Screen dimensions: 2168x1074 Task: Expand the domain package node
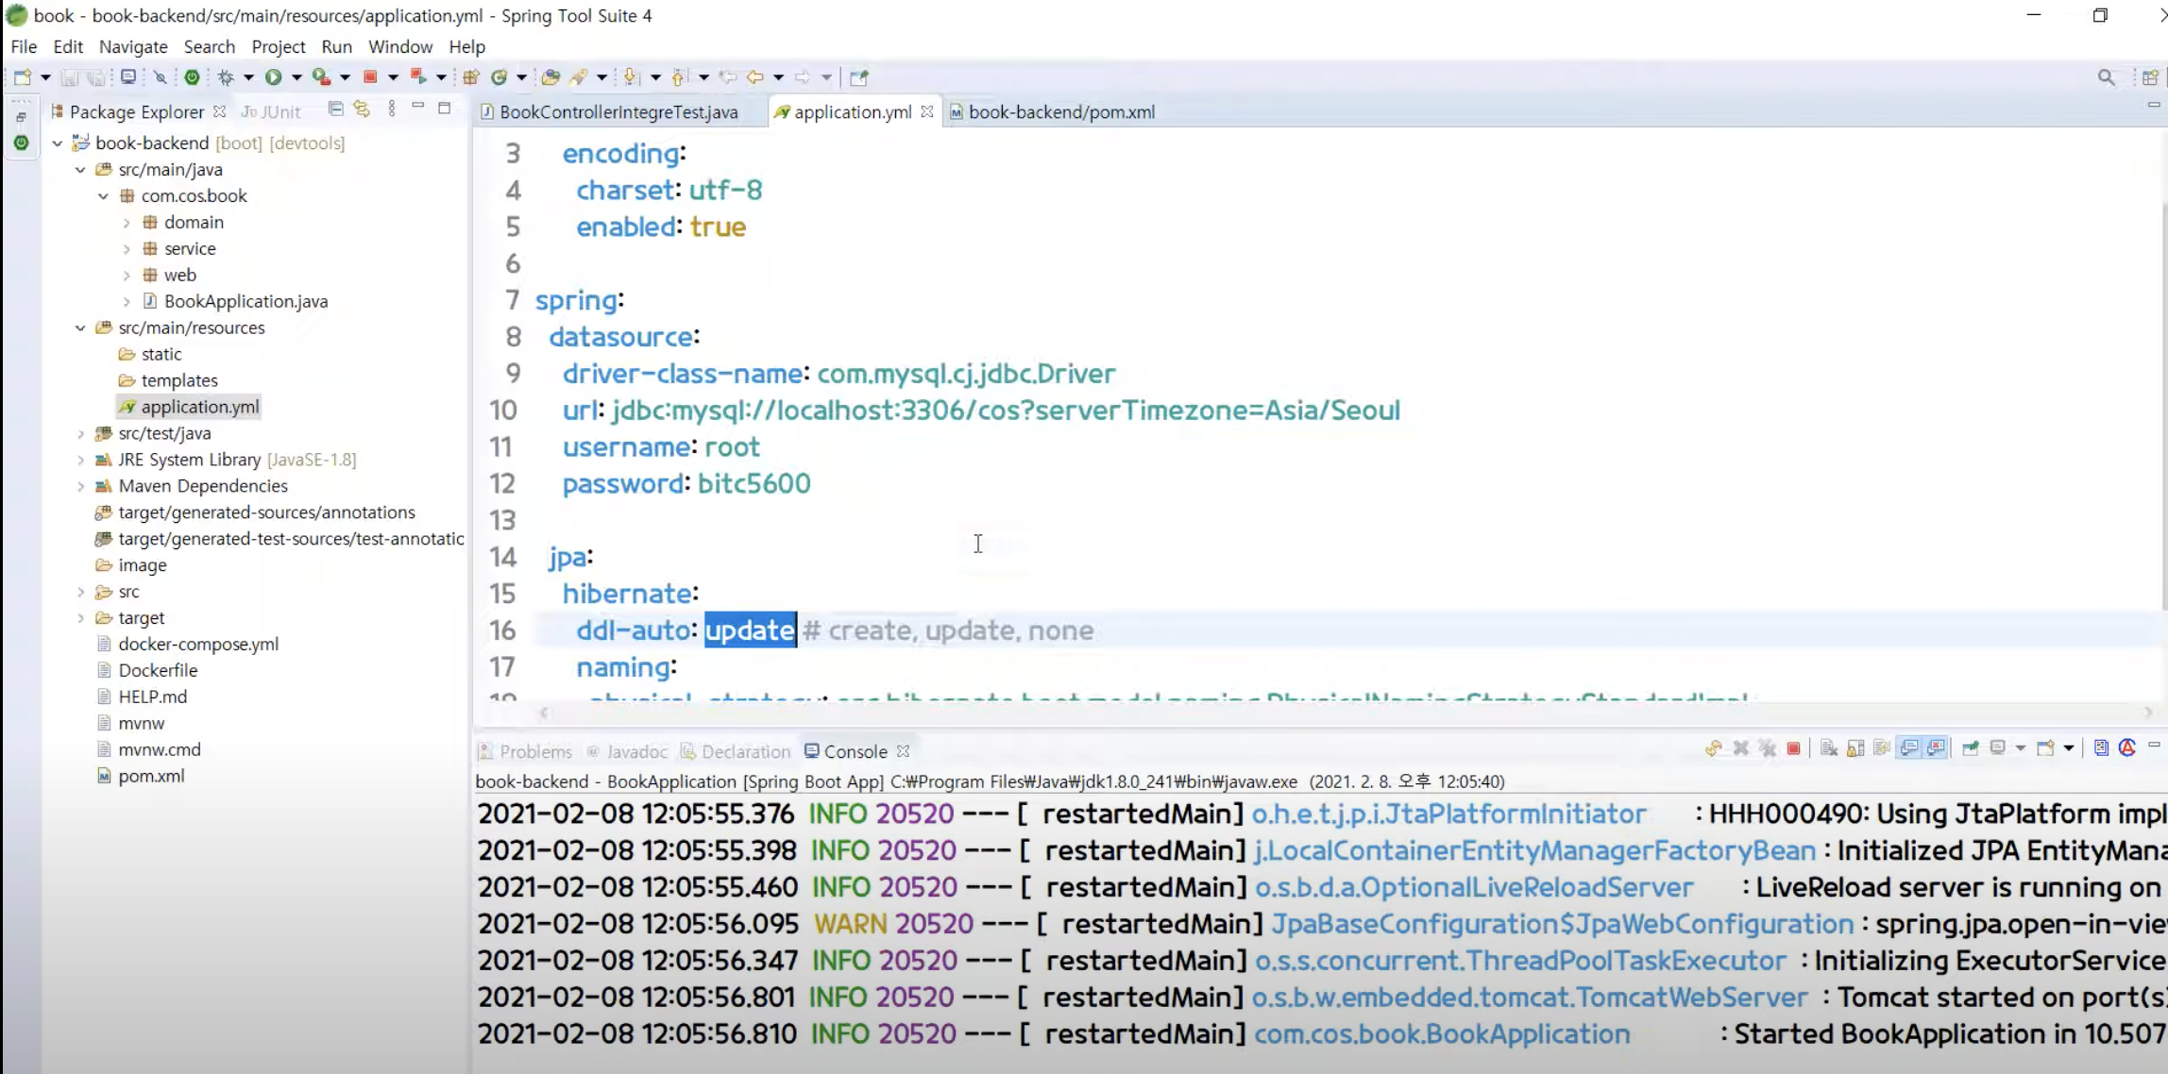(127, 223)
